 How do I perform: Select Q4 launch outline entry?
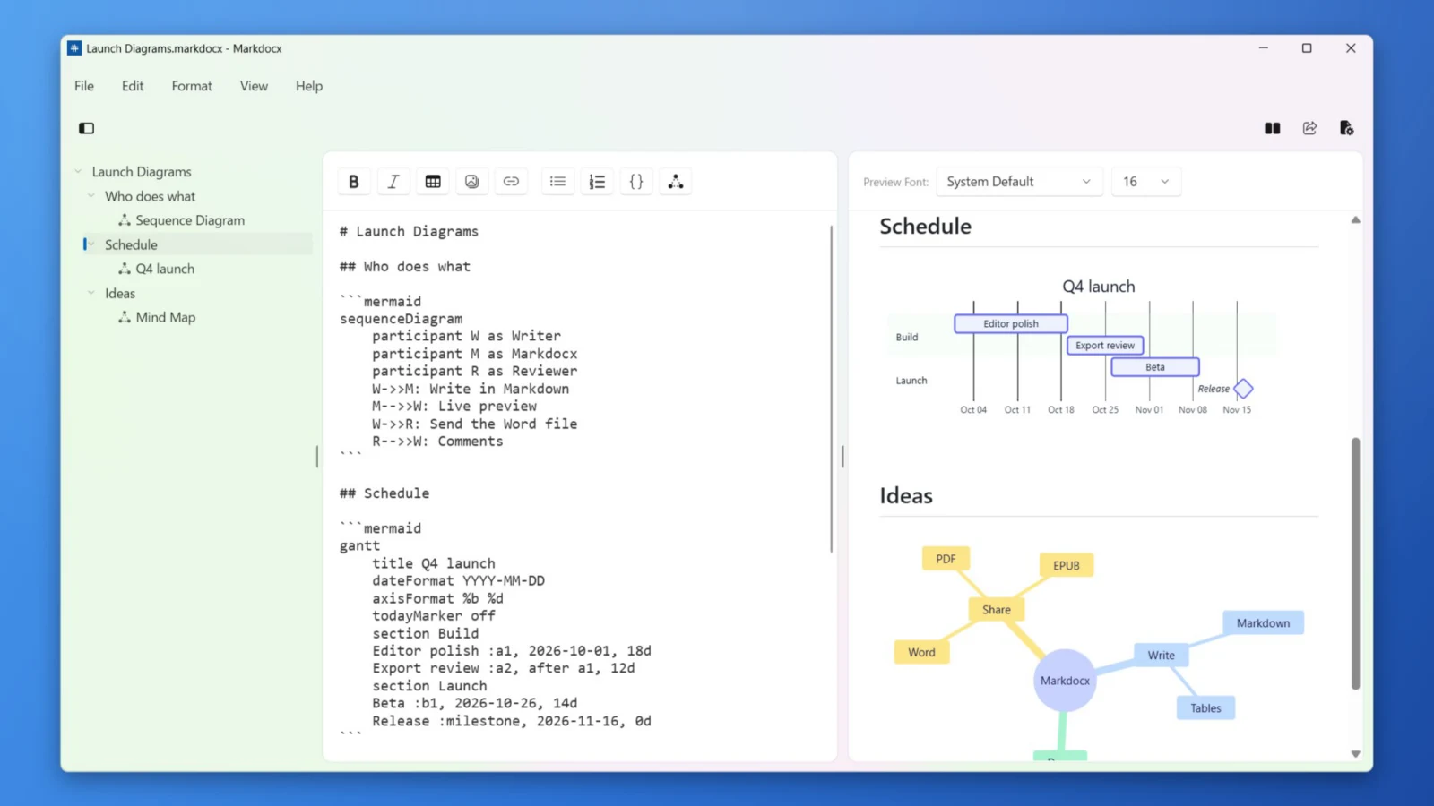pyautogui.click(x=165, y=269)
